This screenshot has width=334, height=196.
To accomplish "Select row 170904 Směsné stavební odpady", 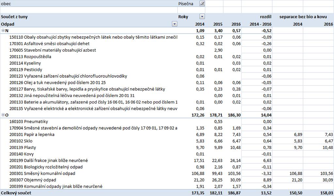I will point(93,128).
